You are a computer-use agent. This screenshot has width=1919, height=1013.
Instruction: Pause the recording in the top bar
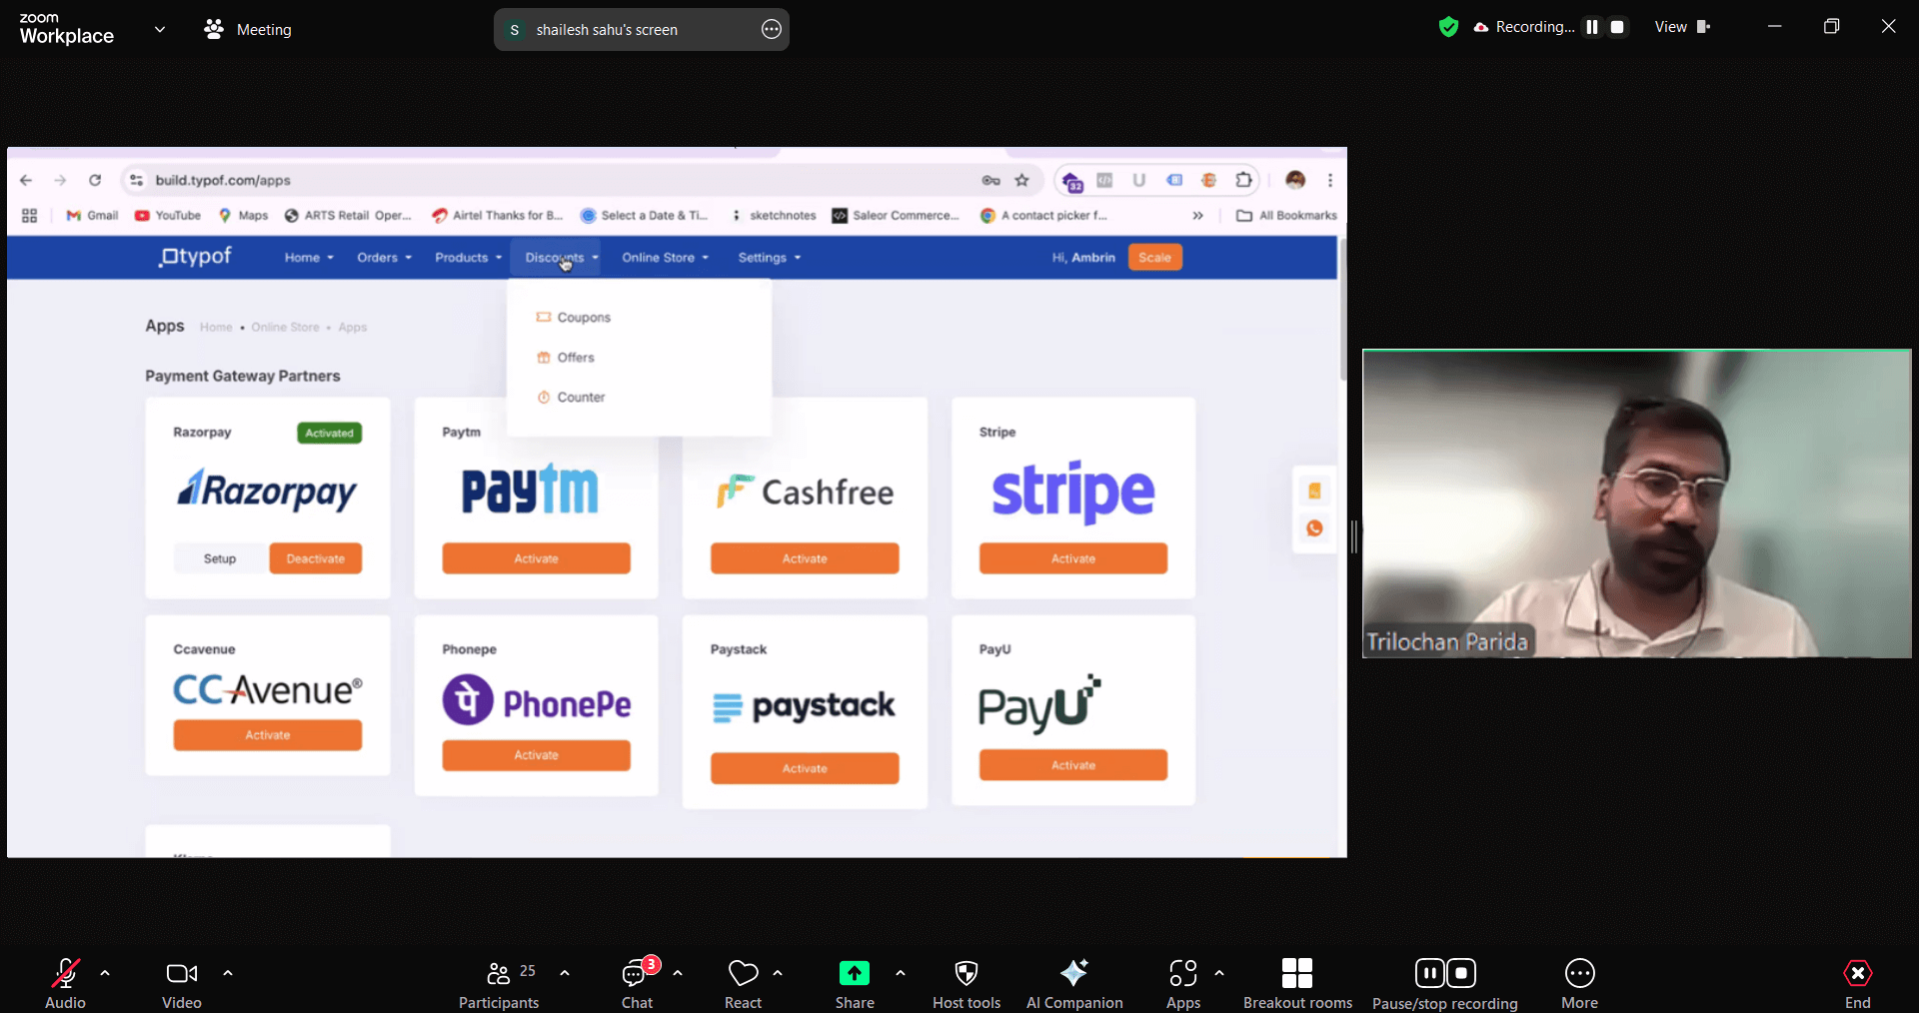[1592, 27]
